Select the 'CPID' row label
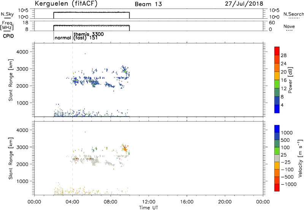 pyautogui.click(x=8, y=36)
